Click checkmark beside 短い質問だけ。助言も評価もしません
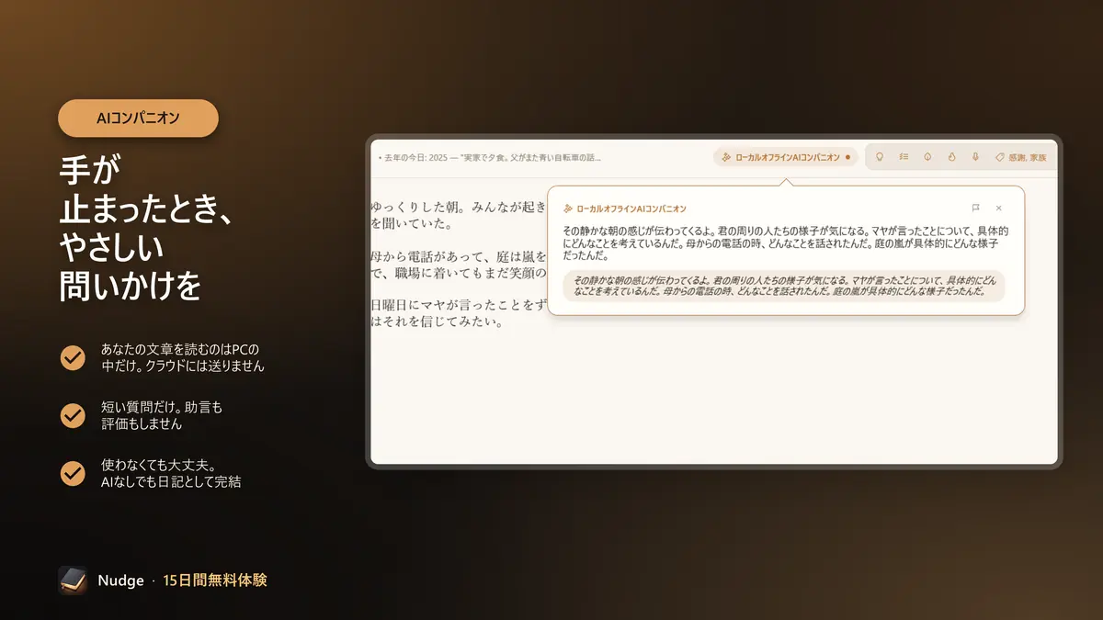This screenshot has width=1103, height=620. 73,415
